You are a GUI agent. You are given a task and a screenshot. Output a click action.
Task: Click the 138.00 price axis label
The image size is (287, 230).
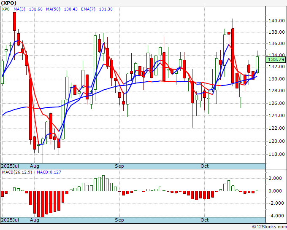[276, 32]
